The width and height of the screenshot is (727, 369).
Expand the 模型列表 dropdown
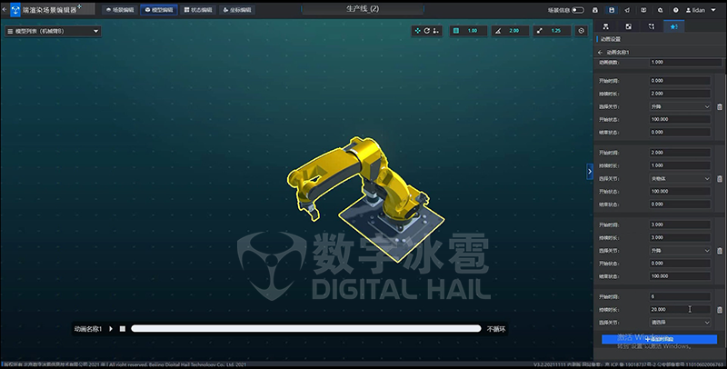tap(53, 31)
